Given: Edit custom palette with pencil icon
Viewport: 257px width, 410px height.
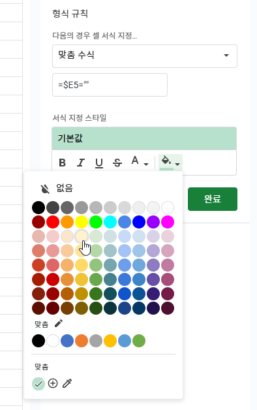Looking at the screenshot, I should click(59, 323).
